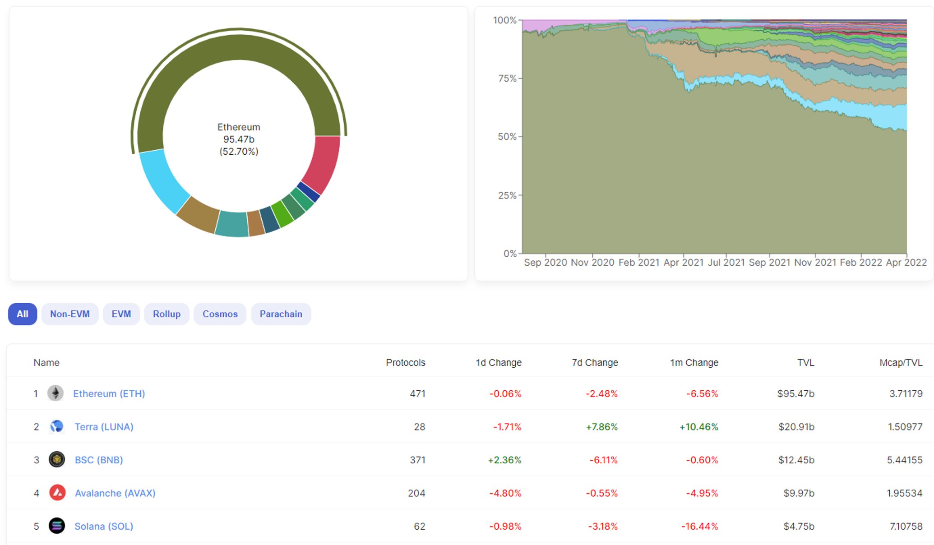Open the Ethereum (ETH) chain link

coord(109,393)
